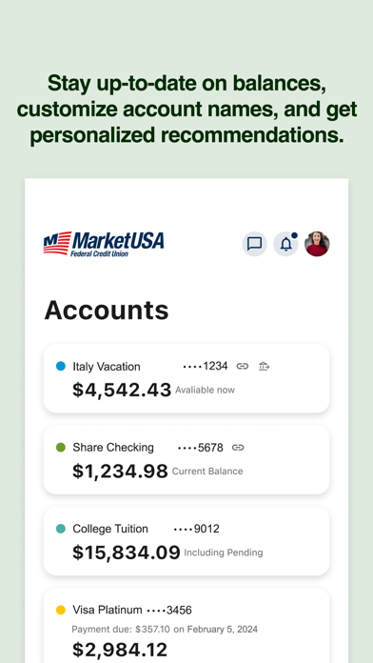Open the Visa Platinum account name

coord(108,610)
